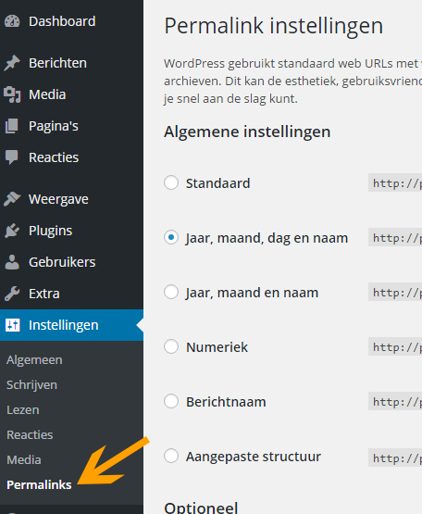Select Aangepaste structuur radio button
This screenshot has height=514, width=422.
(171, 456)
